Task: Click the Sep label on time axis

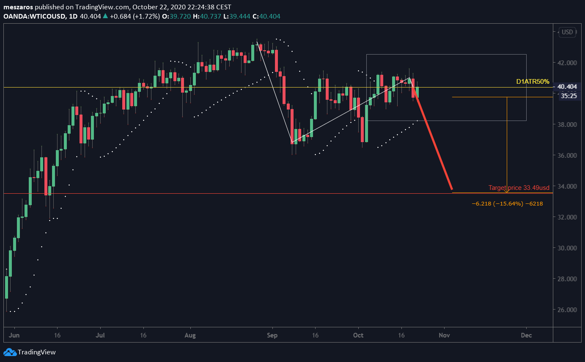Action: (x=273, y=335)
